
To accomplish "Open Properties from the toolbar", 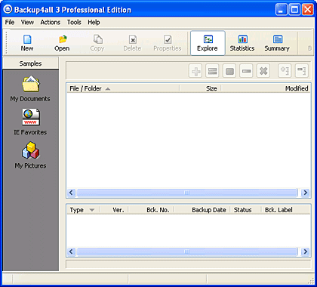I will coord(168,43).
